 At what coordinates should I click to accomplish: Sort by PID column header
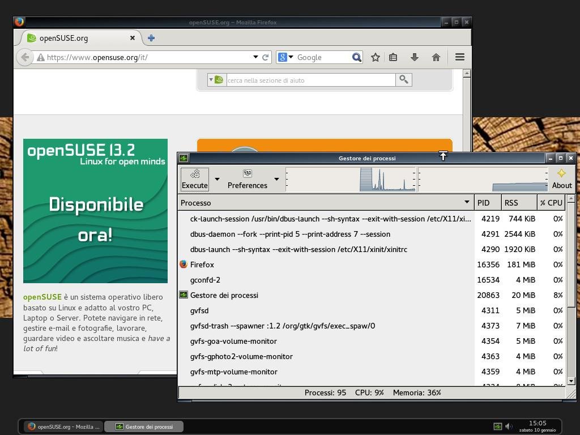488,203
